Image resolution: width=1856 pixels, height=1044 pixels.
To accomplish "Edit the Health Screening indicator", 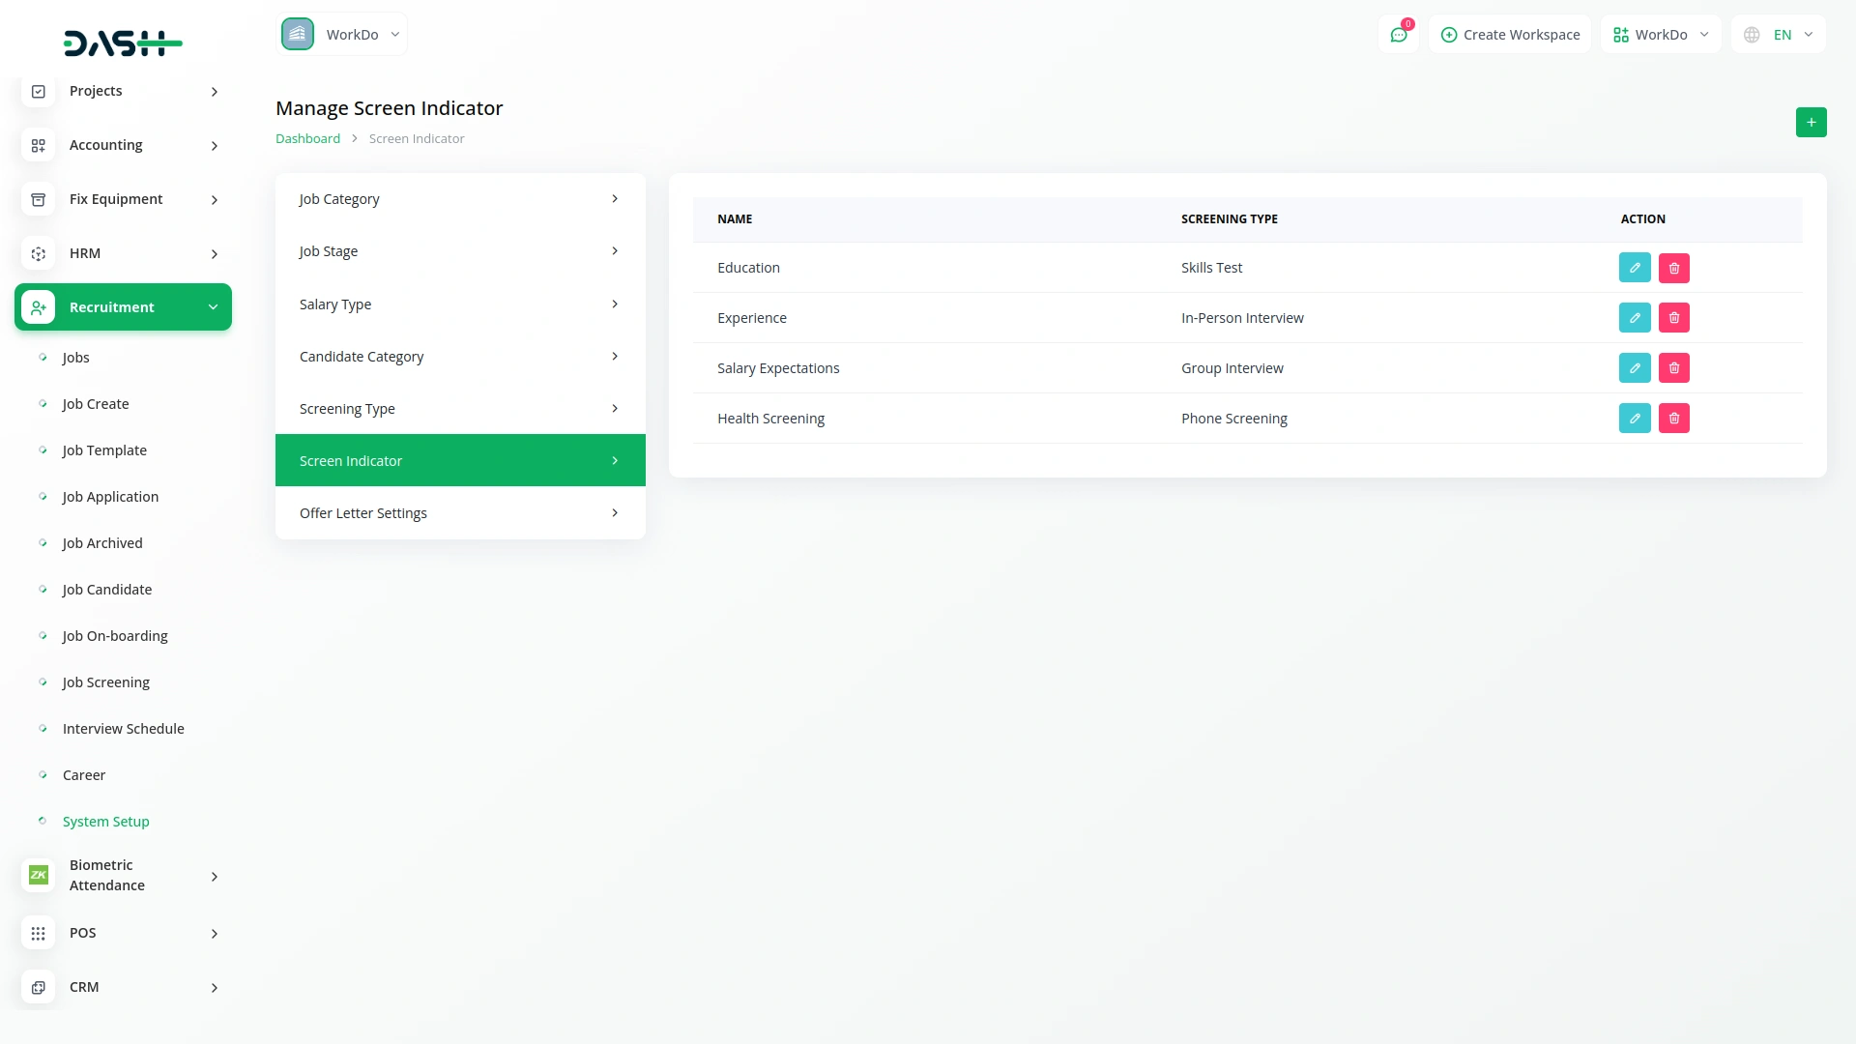I will (x=1635, y=419).
